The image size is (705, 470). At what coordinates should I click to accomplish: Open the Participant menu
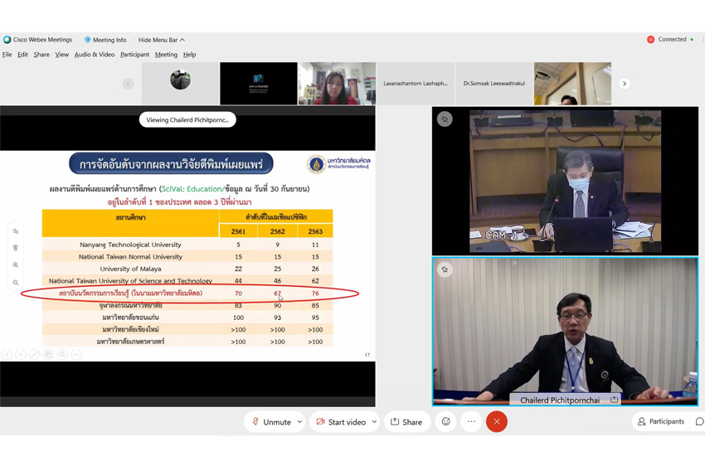pos(134,55)
